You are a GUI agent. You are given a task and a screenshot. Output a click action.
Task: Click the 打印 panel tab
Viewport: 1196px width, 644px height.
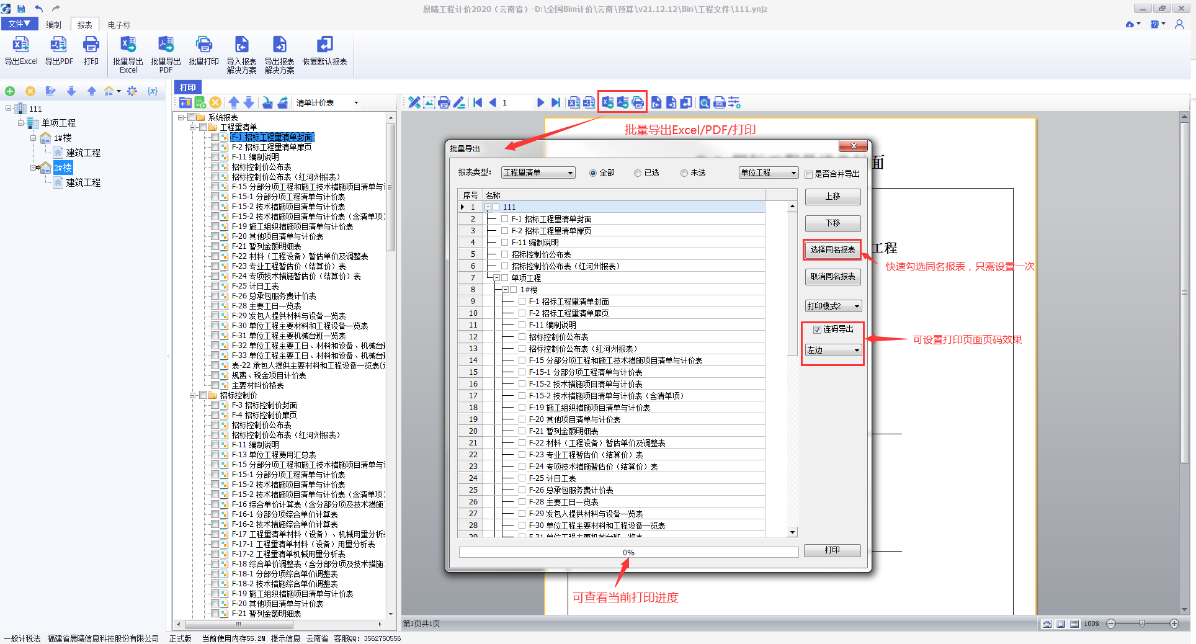(x=188, y=87)
